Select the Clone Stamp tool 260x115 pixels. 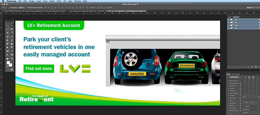8,40
